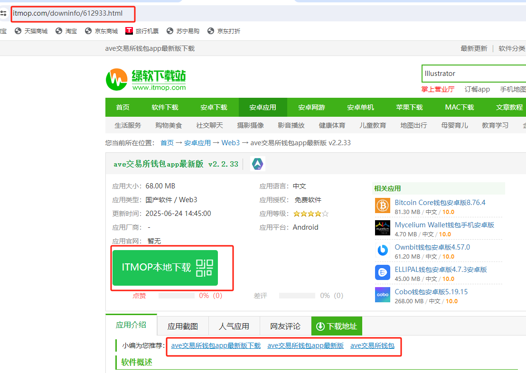Click the 点赞 like rating bar
526x373 pixels.
tap(176, 296)
